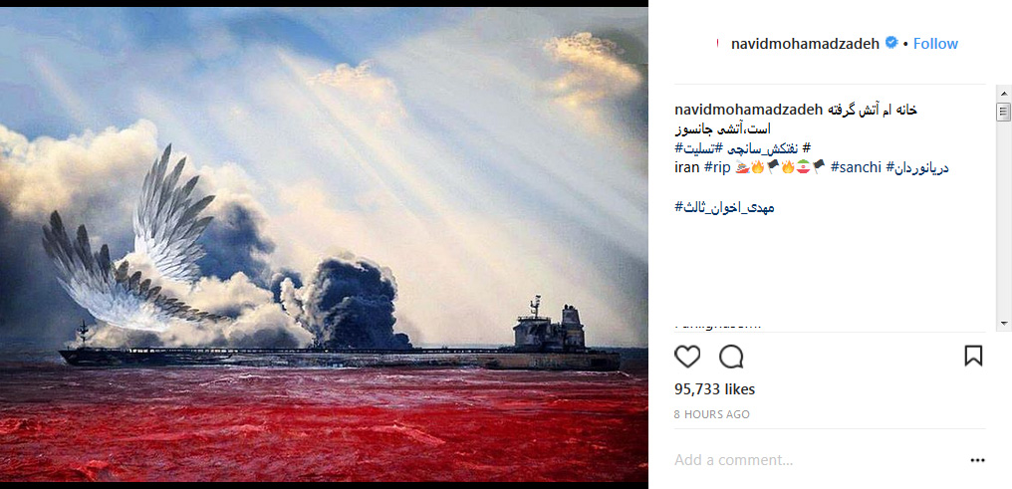Open the #دریانوردان hashtag
This screenshot has width=1012, height=489.
917,167
